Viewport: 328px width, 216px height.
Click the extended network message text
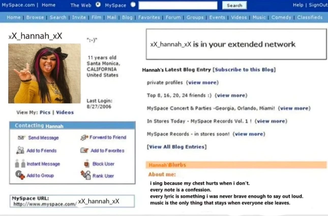[x=223, y=44]
